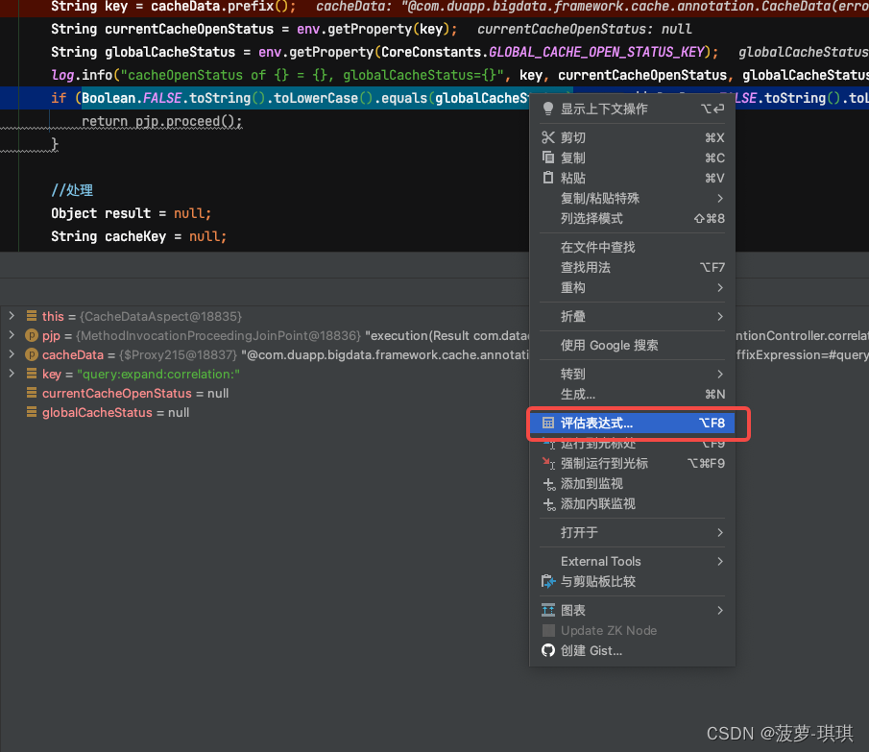The width and height of the screenshot is (869, 752).
Task: Click the log.info code line
Action: click(460, 75)
